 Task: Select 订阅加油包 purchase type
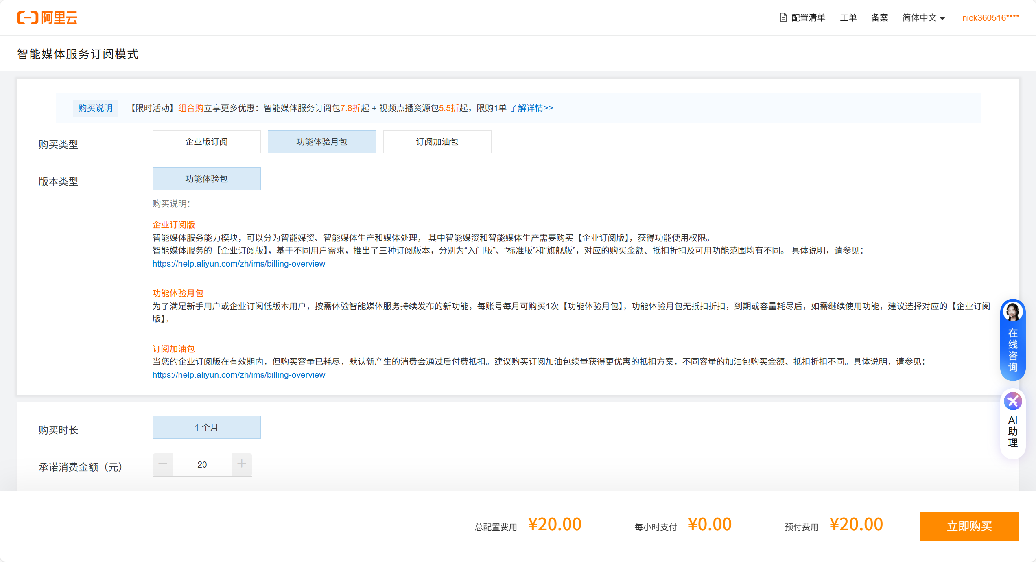coord(437,142)
